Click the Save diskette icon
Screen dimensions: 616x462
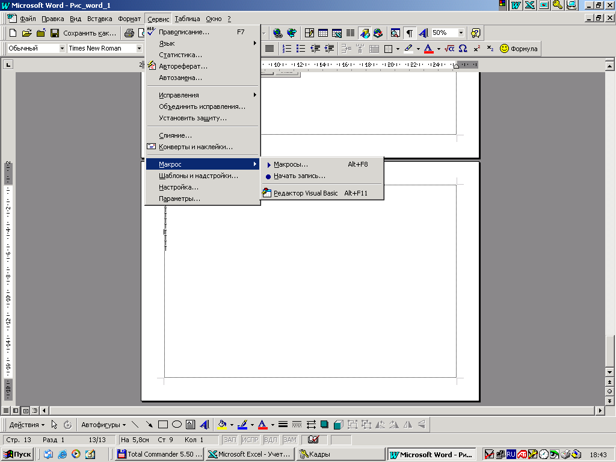(55, 33)
